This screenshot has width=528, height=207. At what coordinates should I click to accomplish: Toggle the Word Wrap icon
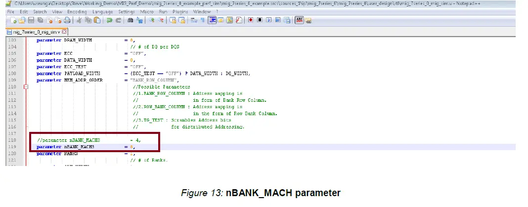pos(194,20)
